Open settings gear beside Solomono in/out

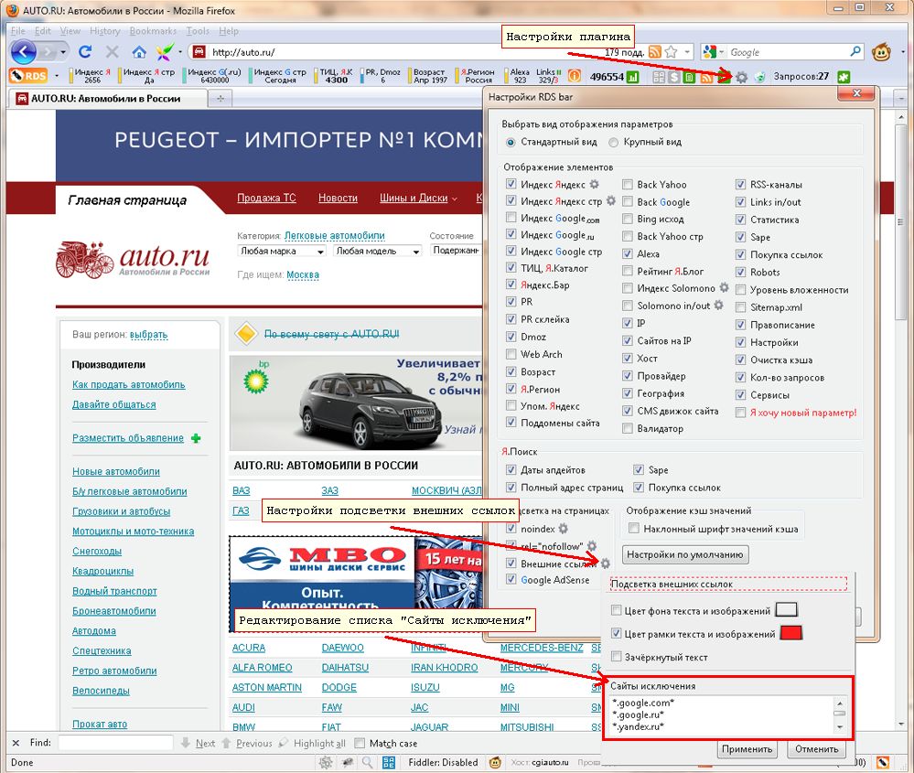(719, 305)
